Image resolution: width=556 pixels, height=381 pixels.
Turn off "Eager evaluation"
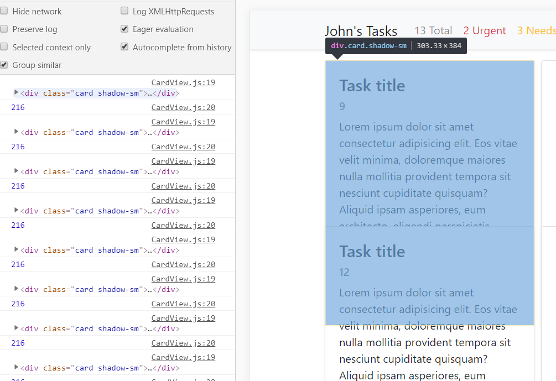(x=124, y=29)
